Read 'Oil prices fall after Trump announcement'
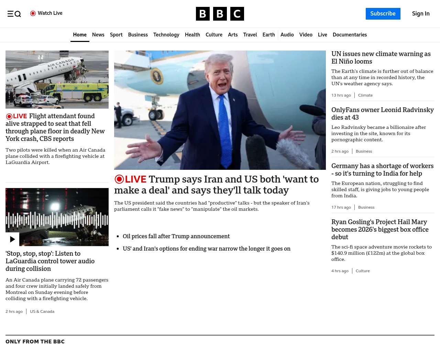The height and width of the screenshot is (352, 440). (176, 236)
